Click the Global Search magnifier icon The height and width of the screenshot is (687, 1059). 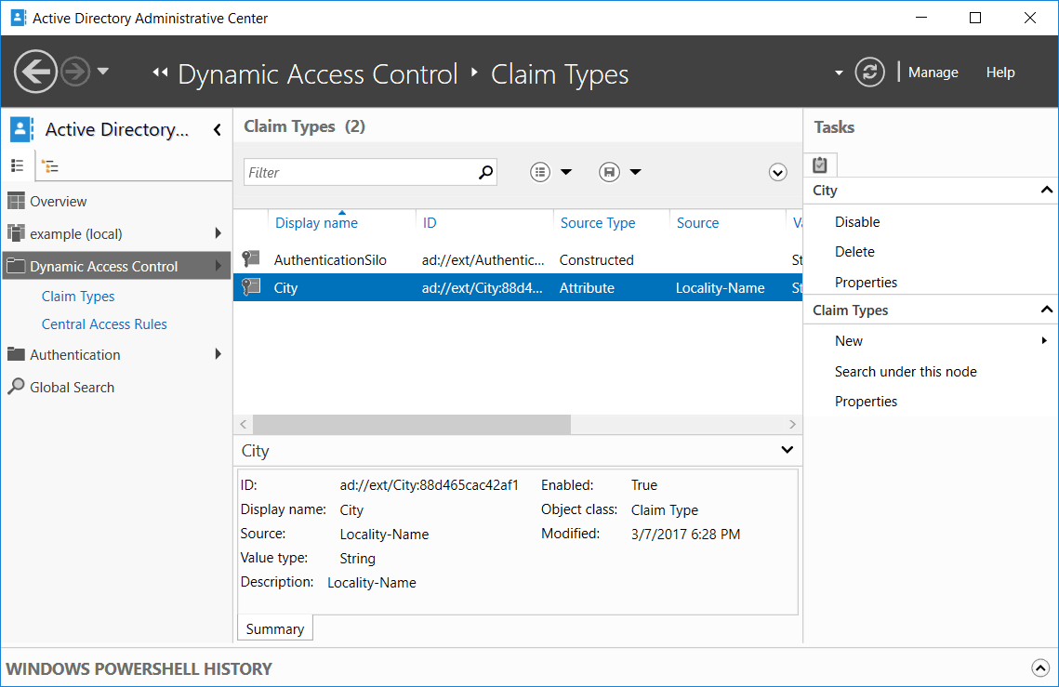click(x=16, y=387)
